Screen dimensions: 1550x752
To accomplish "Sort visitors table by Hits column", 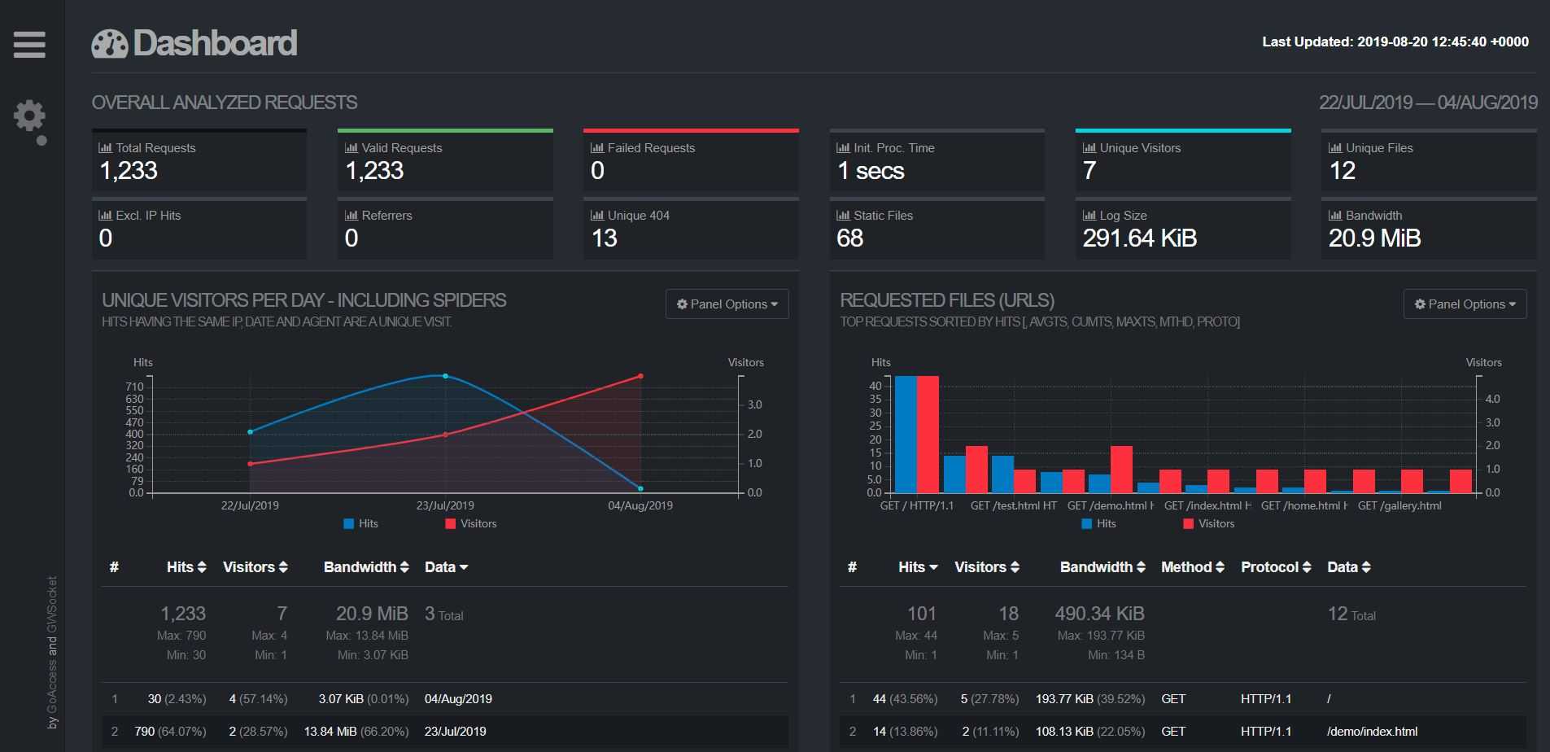I will tap(186, 567).
